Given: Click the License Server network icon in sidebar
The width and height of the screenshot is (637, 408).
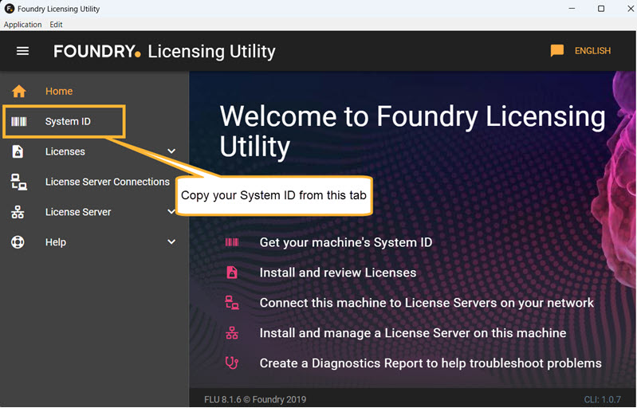Looking at the screenshot, I should pyautogui.click(x=18, y=212).
